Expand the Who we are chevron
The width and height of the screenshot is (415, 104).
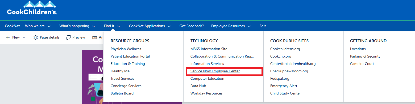click(x=49, y=26)
